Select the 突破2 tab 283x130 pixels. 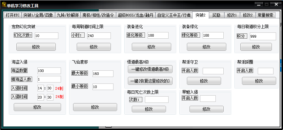(200, 15)
